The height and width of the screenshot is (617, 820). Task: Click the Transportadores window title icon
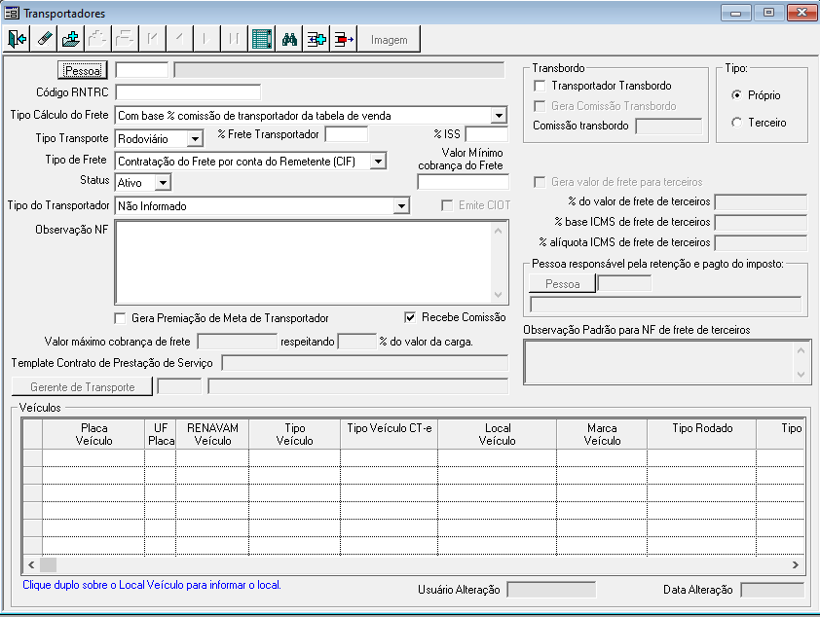12,13
